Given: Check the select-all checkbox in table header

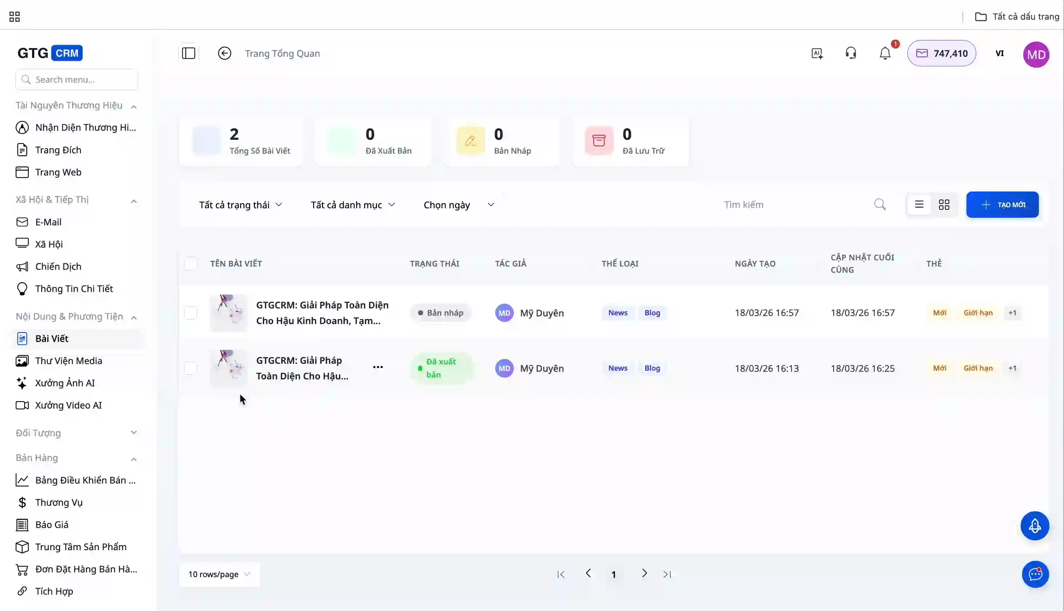Looking at the screenshot, I should point(190,264).
